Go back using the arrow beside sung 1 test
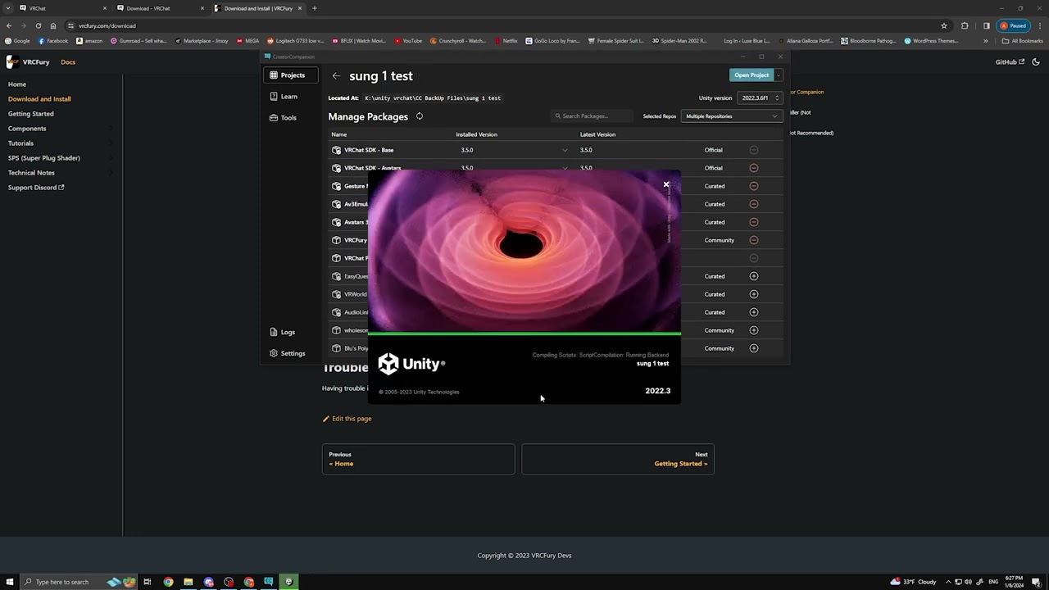Screen dimensions: 1049x590 [336, 75]
